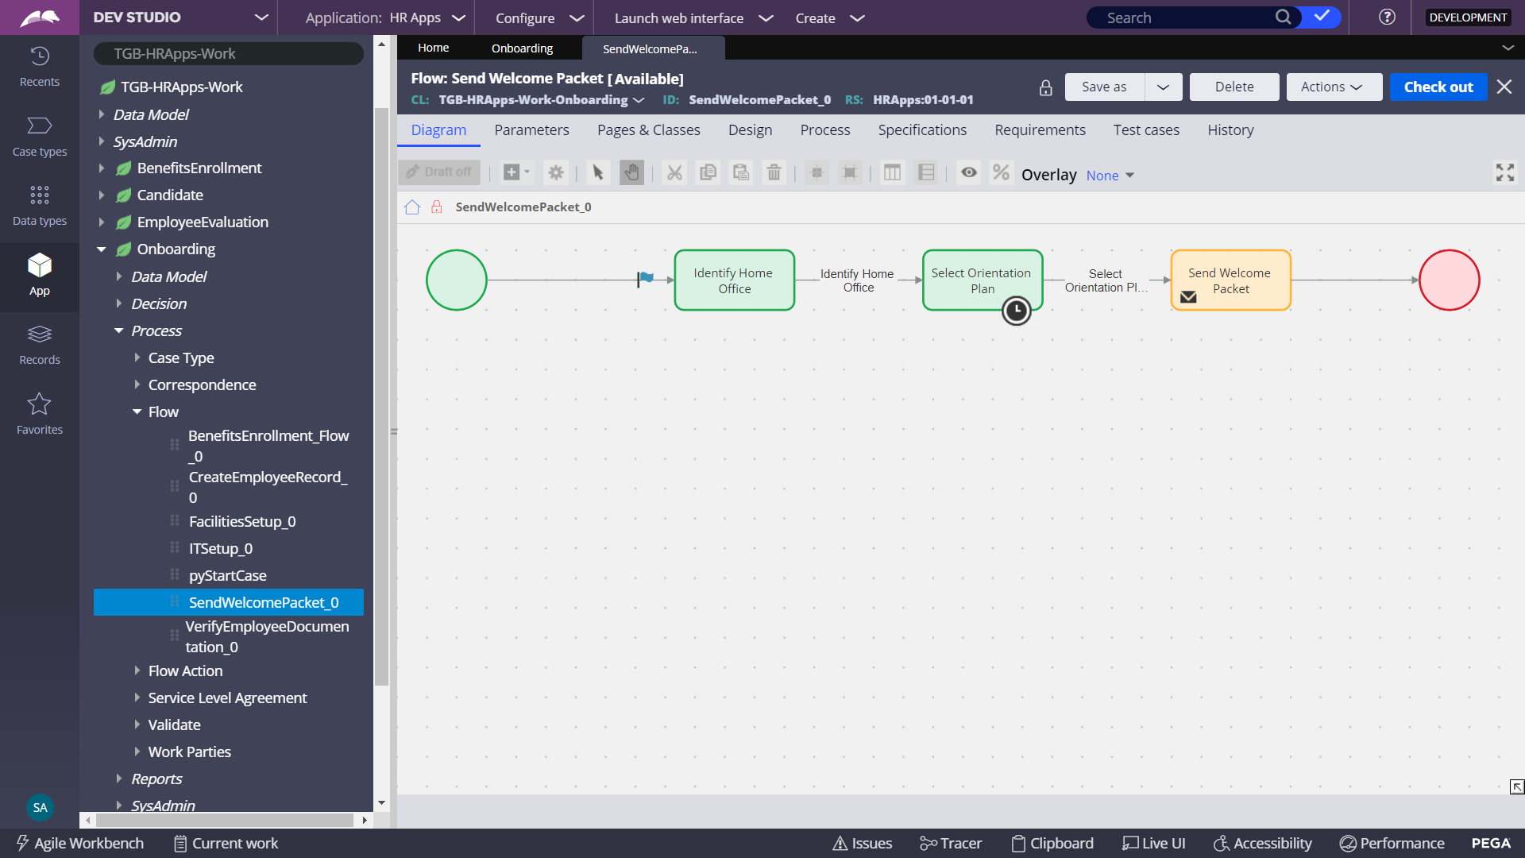The height and width of the screenshot is (858, 1525).
Task: Enter full screen diagram mode
Action: (1505, 172)
